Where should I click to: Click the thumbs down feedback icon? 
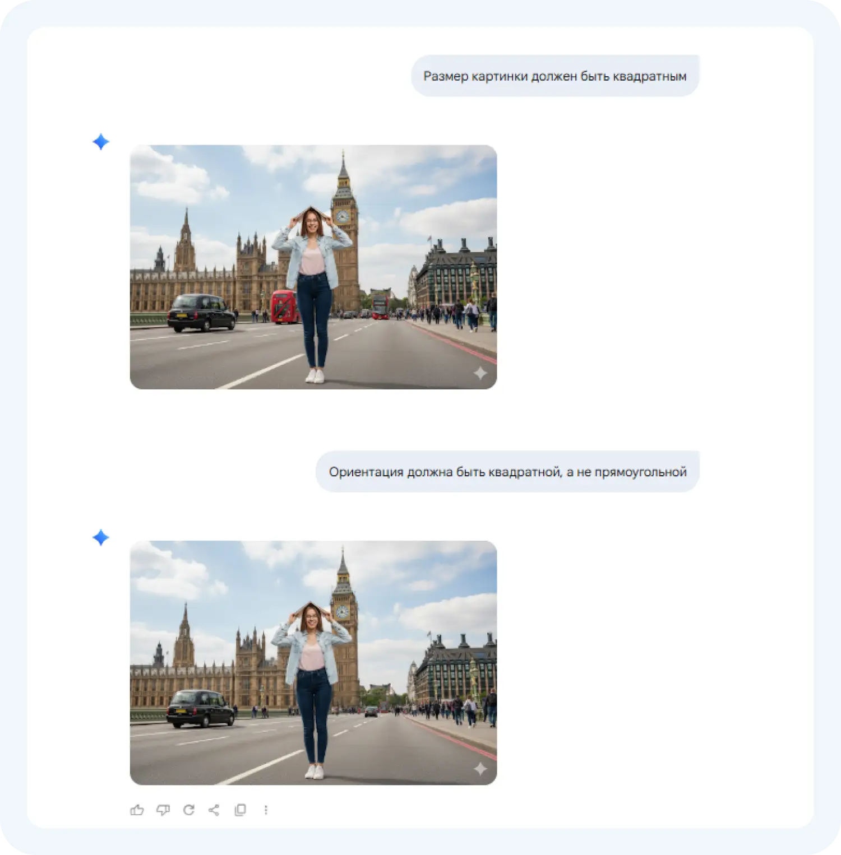tap(163, 810)
